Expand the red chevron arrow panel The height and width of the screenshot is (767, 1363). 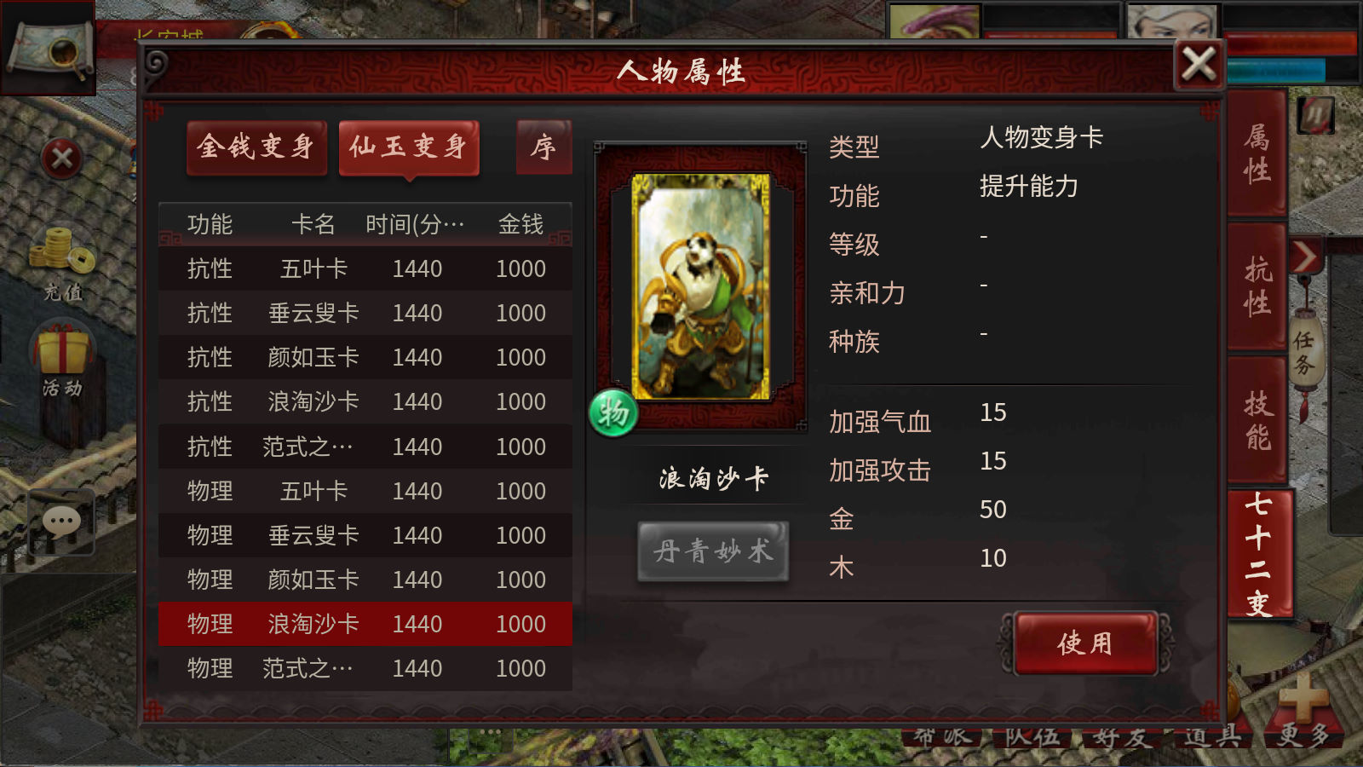point(1305,256)
